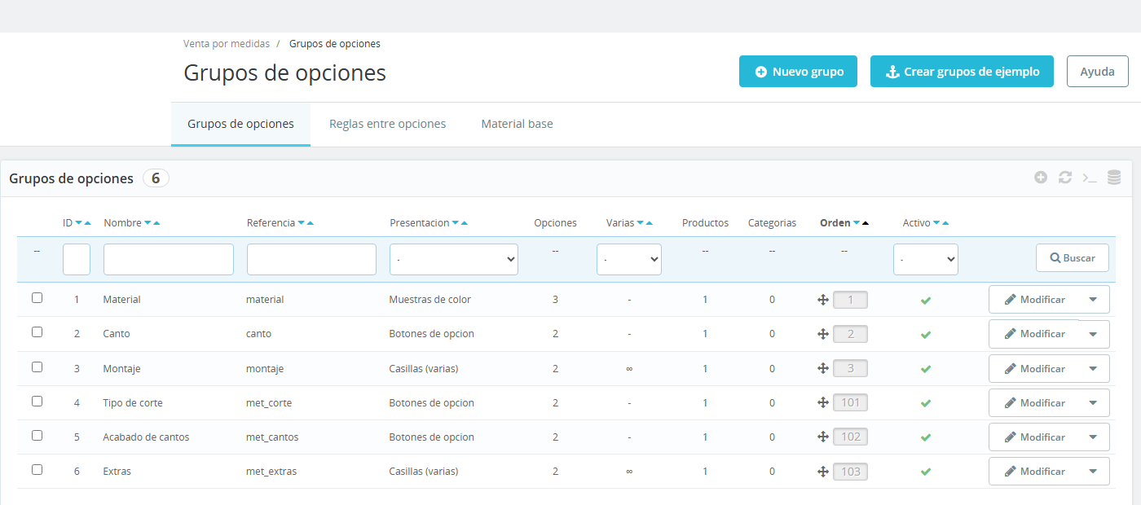The width and height of the screenshot is (1141, 505).
Task: Open the Activo filter dropdown
Action: (926, 259)
